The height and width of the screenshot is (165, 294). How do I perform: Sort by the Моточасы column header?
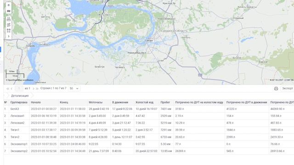pyautogui.click(x=96, y=102)
